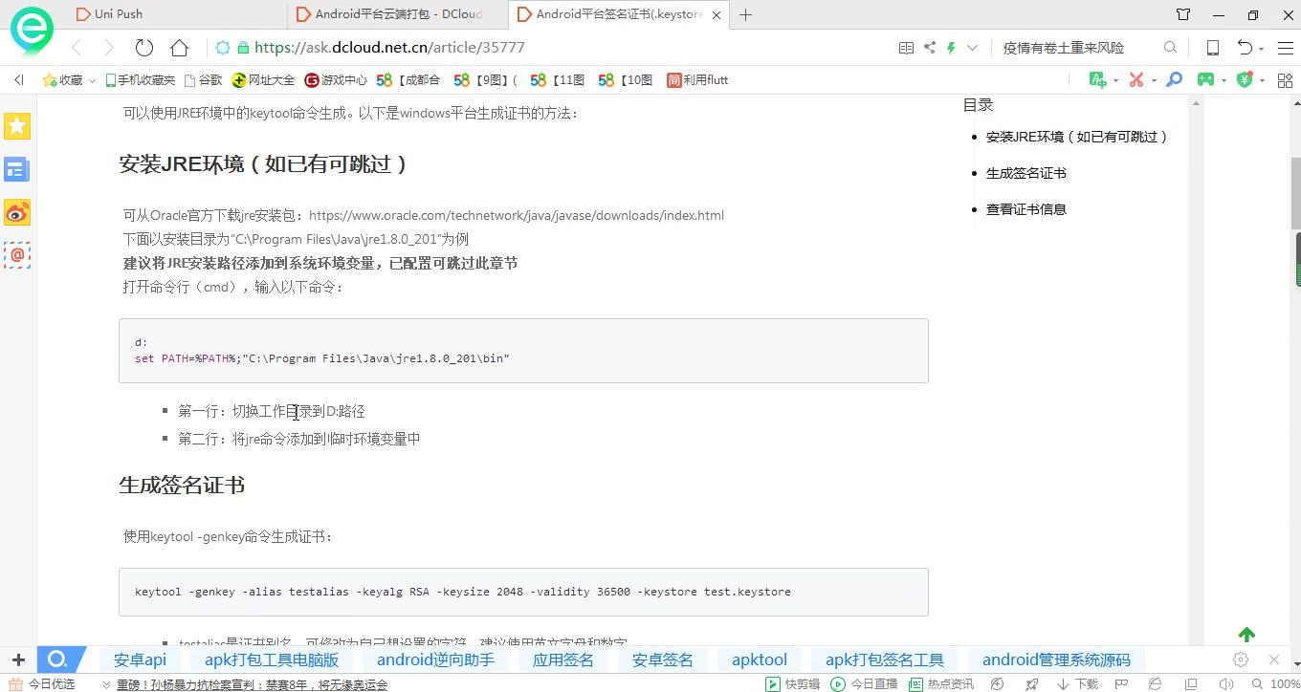
Task: Open the translate extension dropdown arrow
Action: tap(1115, 81)
